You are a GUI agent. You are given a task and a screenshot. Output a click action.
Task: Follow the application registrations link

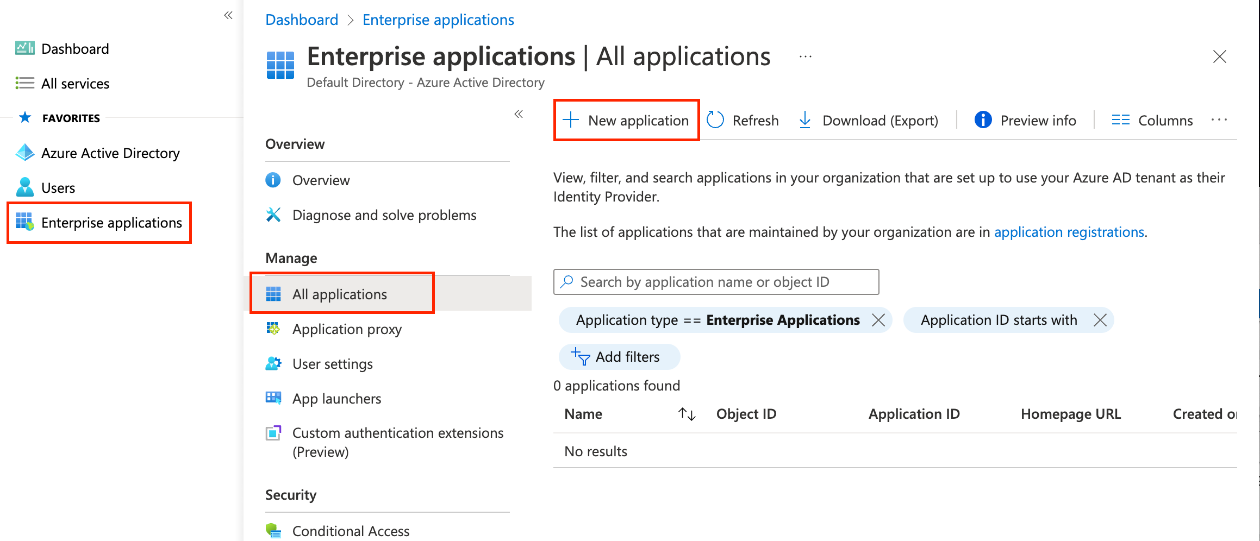click(x=1069, y=232)
